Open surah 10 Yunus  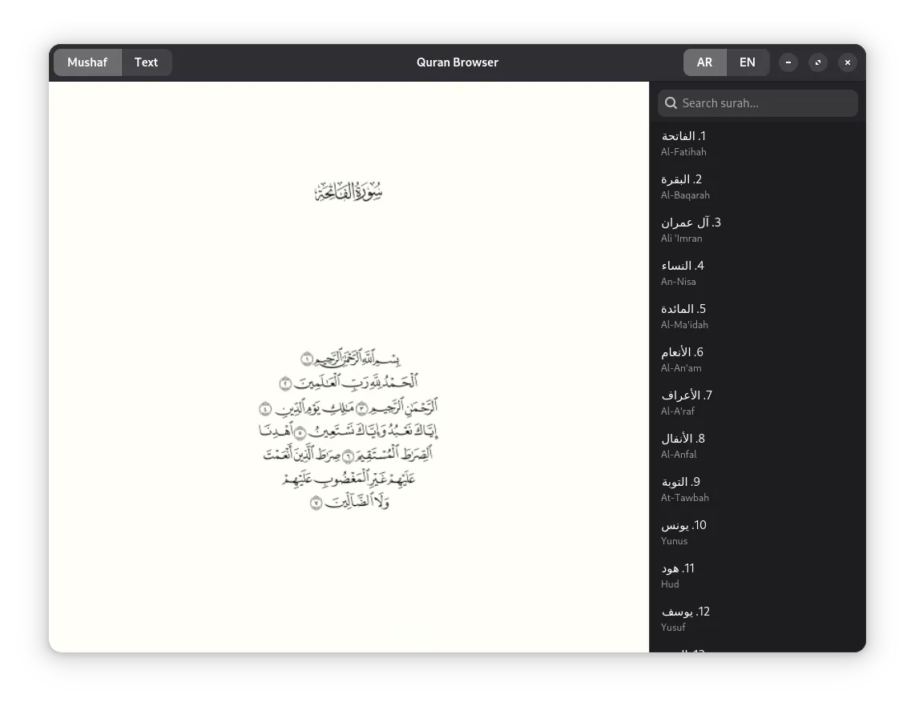[x=757, y=532]
